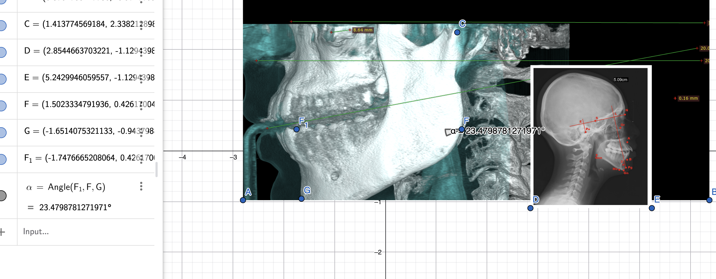Toggle visibility of angle α
The height and width of the screenshot is (279, 716).
(2, 196)
